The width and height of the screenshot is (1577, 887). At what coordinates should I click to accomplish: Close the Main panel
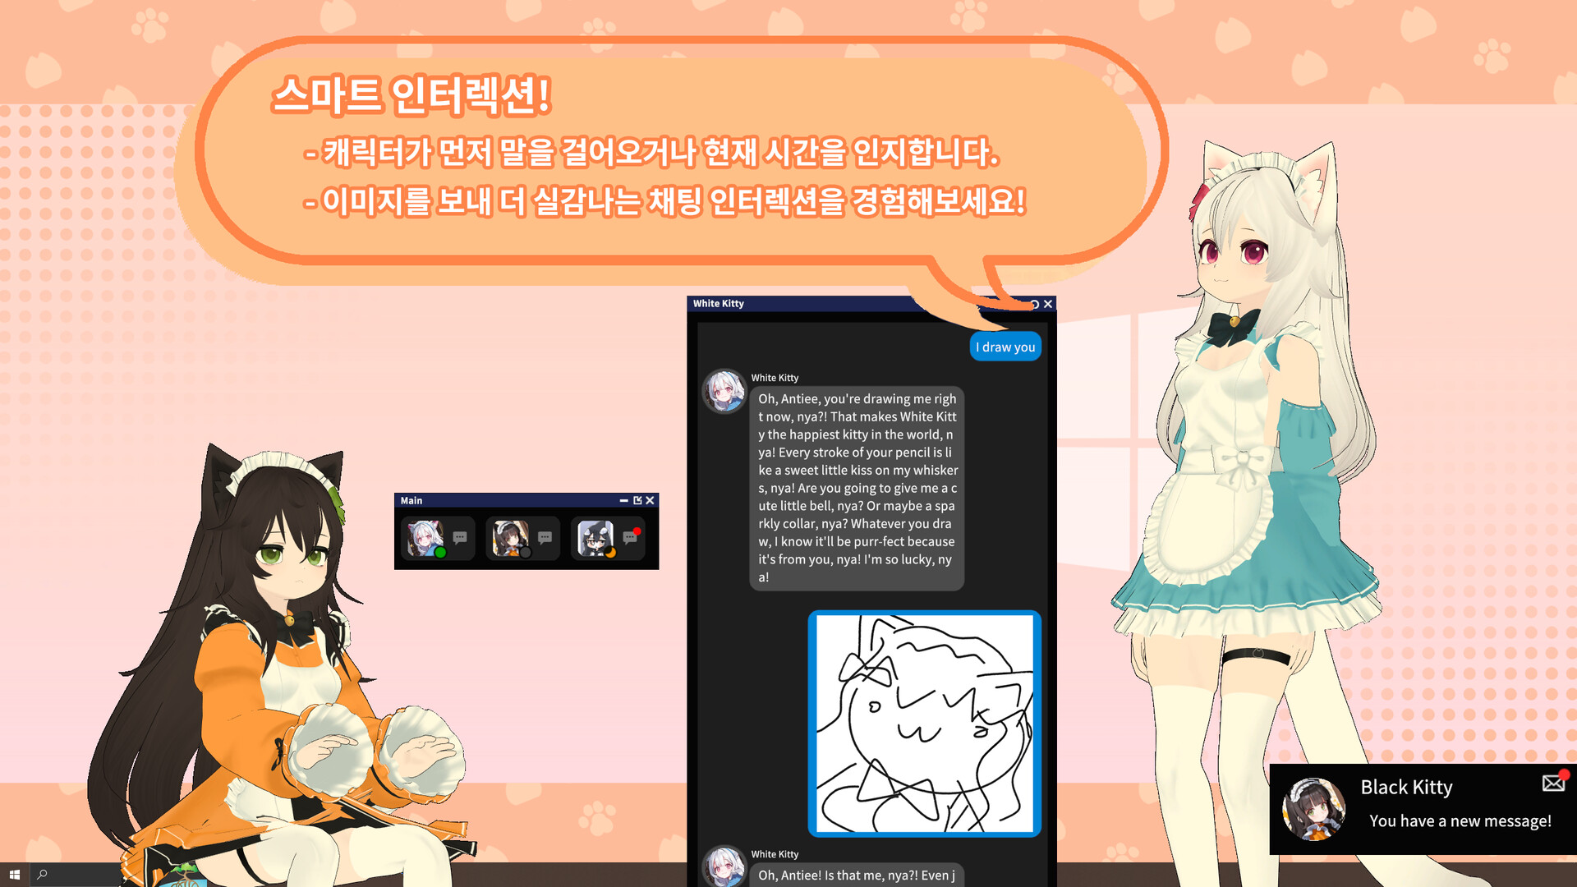click(x=651, y=500)
